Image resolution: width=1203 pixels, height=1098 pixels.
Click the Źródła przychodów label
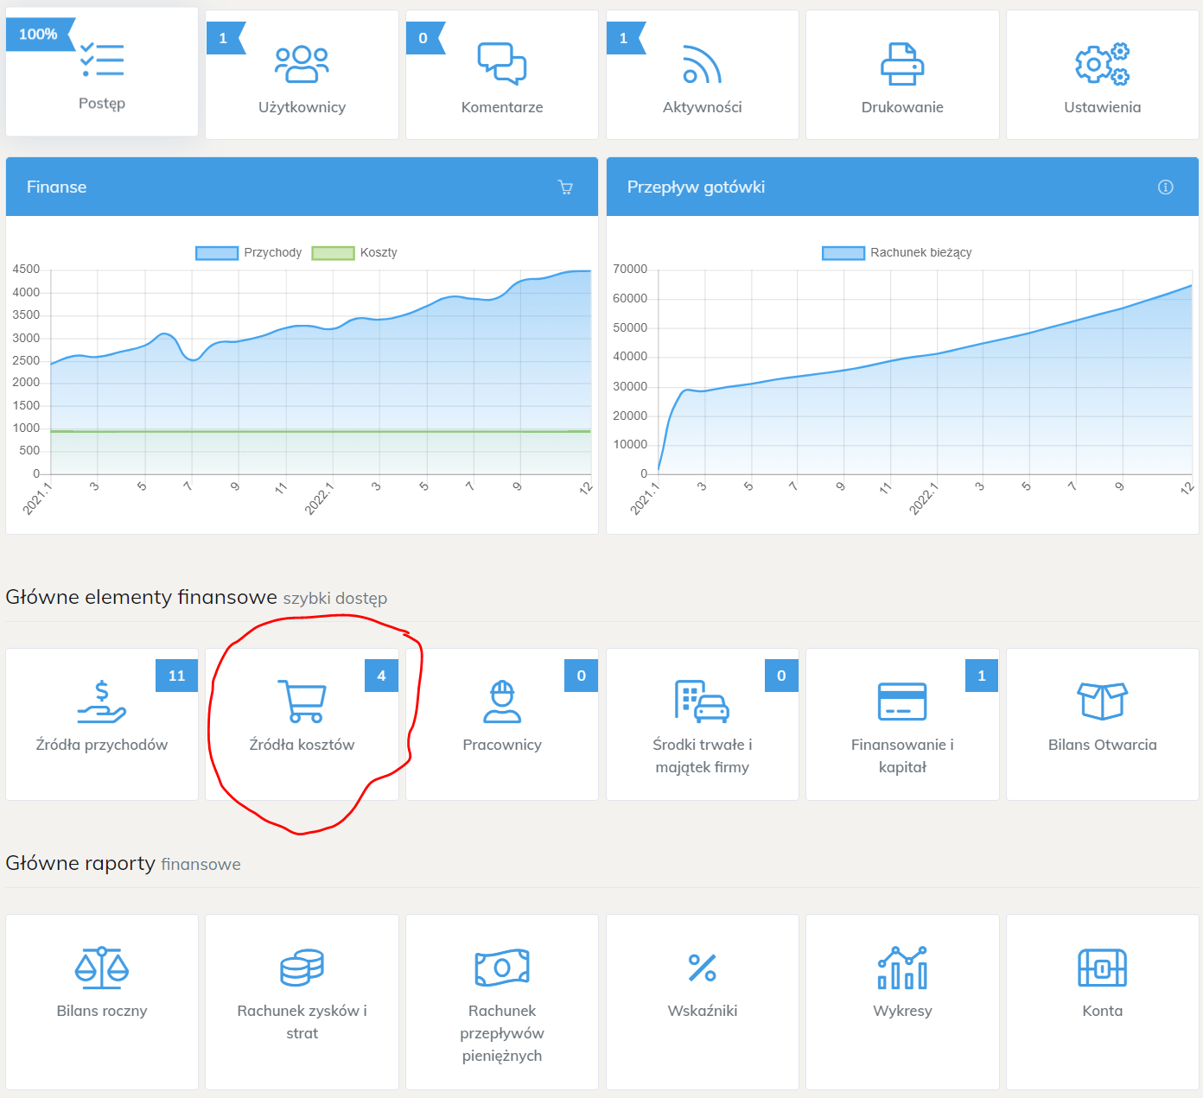tap(102, 745)
